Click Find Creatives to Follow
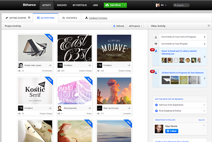 tap(170, 111)
